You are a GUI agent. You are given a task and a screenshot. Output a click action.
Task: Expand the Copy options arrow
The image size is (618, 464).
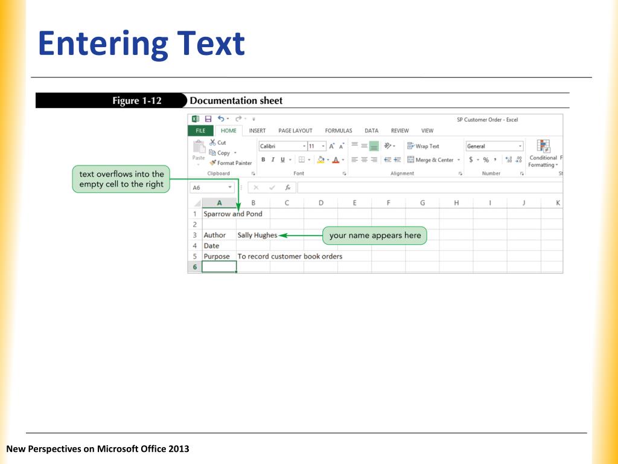click(x=235, y=153)
